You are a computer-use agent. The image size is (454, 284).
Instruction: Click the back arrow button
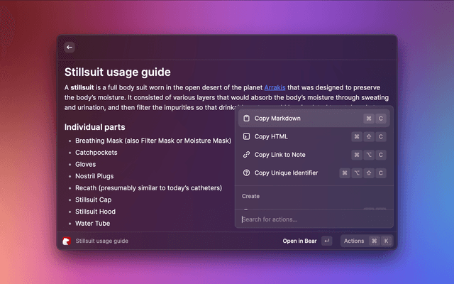[x=69, y=47]
